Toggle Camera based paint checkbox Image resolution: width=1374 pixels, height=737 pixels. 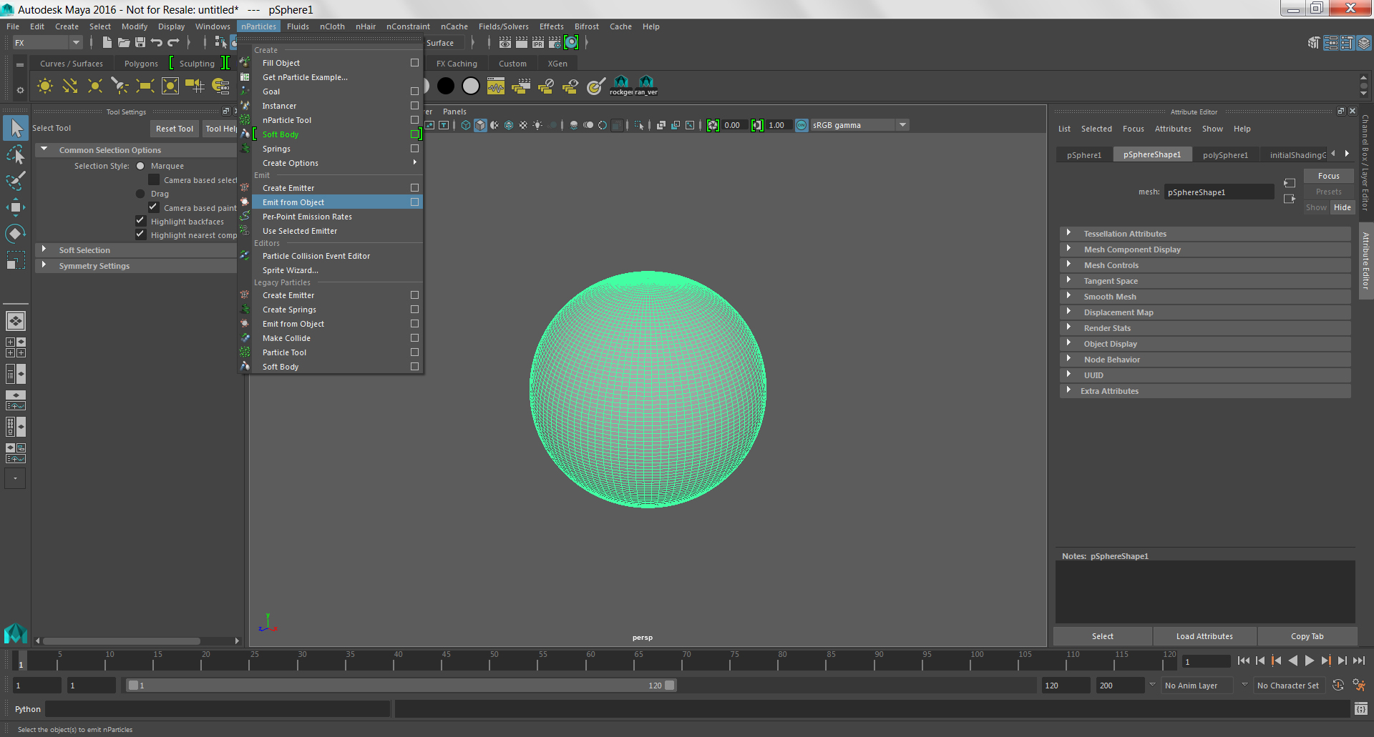pyautogui.click(x=154, y=207)
